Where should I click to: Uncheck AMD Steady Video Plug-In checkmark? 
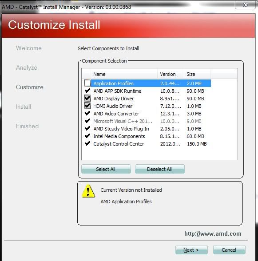coord(87,128)
